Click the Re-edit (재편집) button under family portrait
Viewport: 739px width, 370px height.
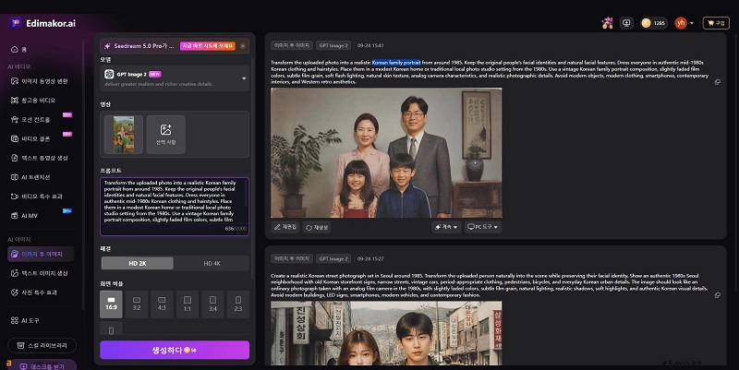click(x=285, y=227)
